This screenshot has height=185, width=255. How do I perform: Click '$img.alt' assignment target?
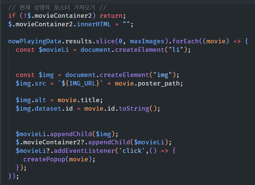click(31, 100)
